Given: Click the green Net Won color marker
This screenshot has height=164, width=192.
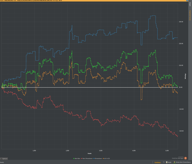Looking at the screenshot, I should (74, 159).
